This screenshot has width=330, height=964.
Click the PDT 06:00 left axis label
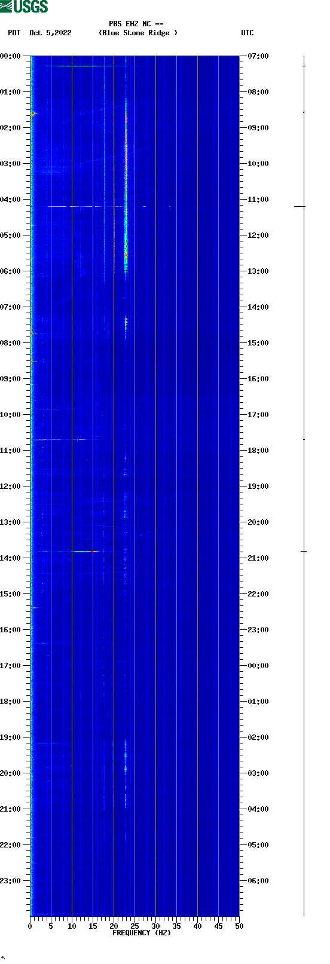(x=11, y=271)
